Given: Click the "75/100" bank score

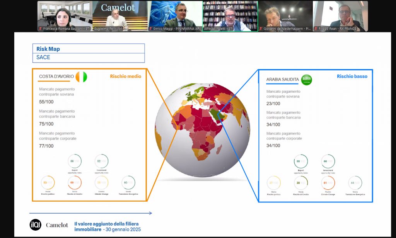Looking at the screenshot, I should [46, 124].
